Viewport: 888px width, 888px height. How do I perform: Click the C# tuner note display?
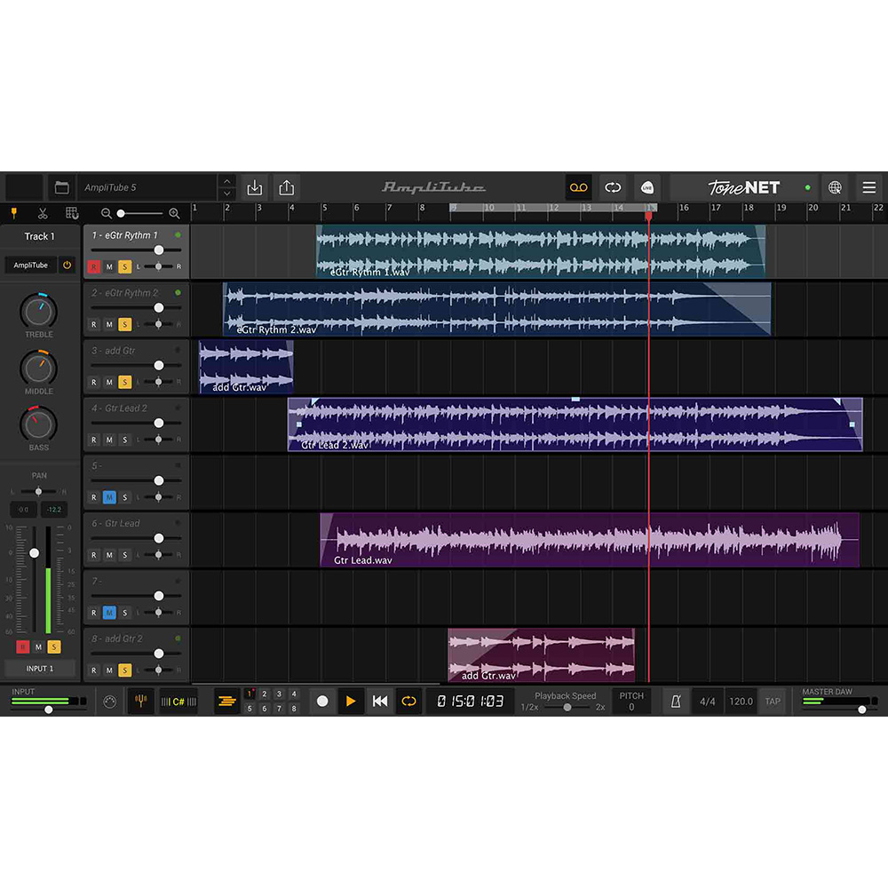click(179, 702)
